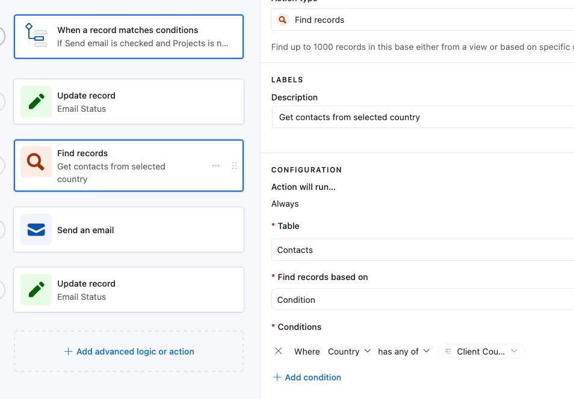Click the drag handle on Find records step
Viewport: 574px width, 399px height.
point(235,166)
